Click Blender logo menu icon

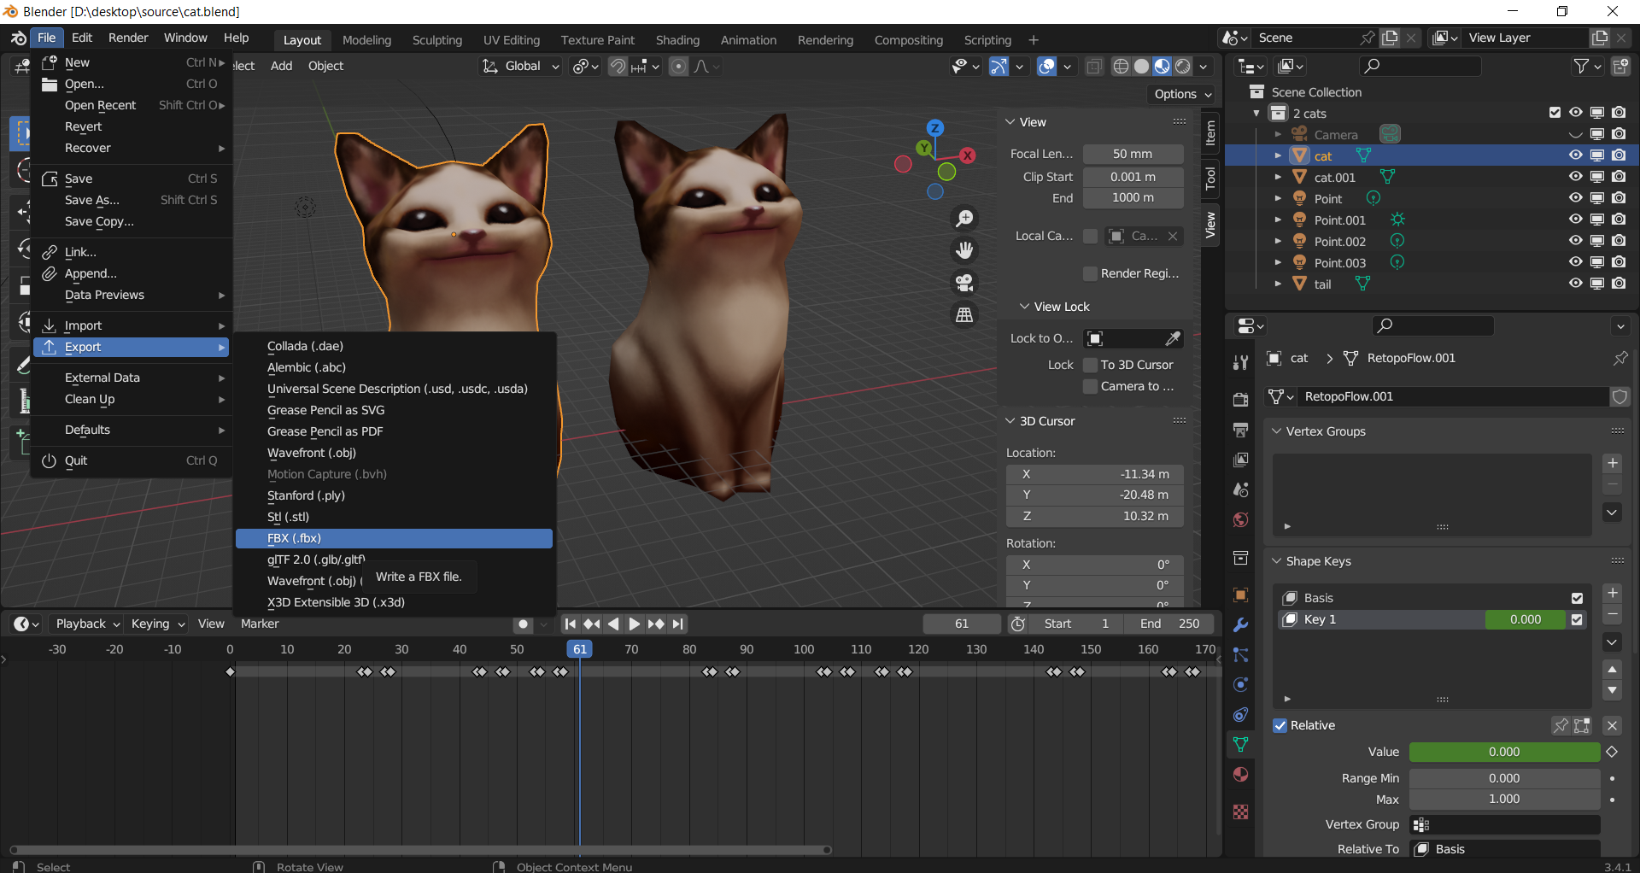point(18,38)
